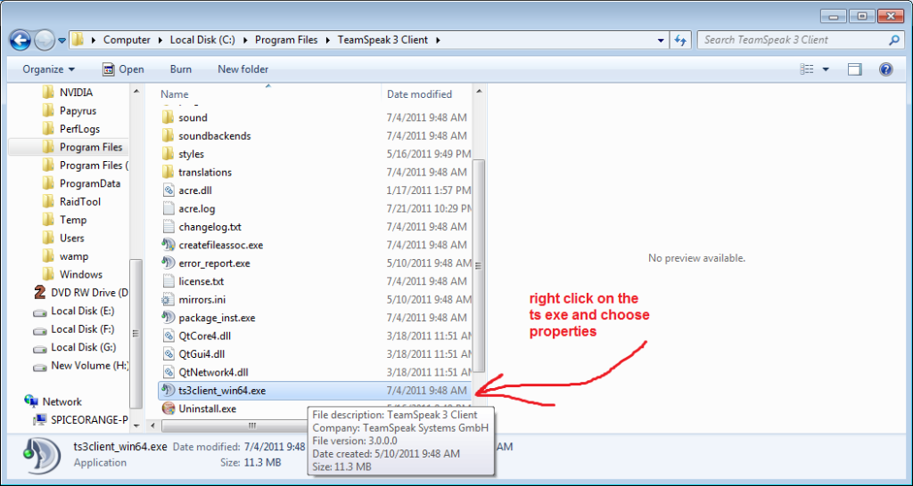
Task: Open address bar history dropdown arrow
Action: pos(661,41)
